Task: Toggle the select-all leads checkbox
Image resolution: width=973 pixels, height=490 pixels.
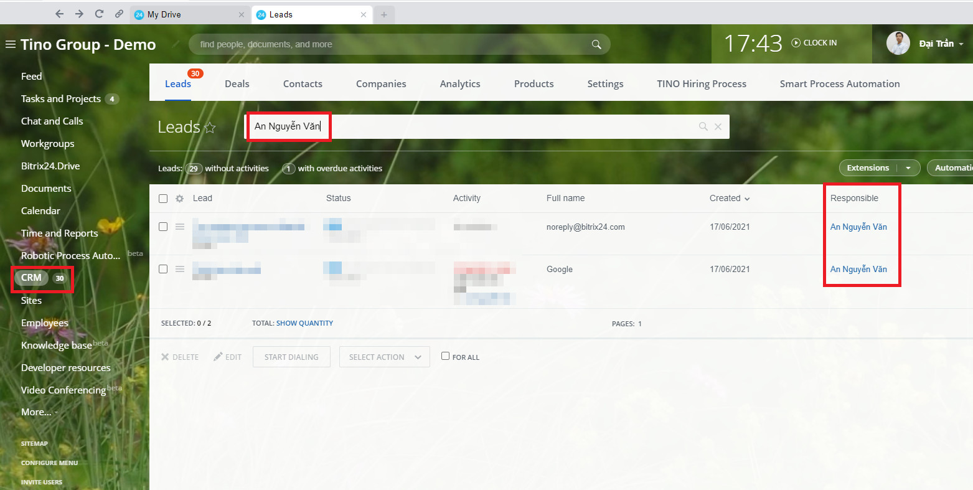Action: click(163, 199)
